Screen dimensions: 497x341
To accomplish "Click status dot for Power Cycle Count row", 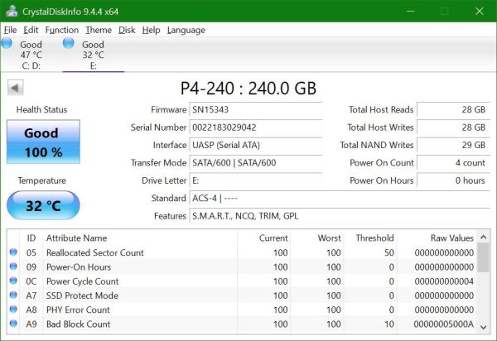I will tap(13, 281).
